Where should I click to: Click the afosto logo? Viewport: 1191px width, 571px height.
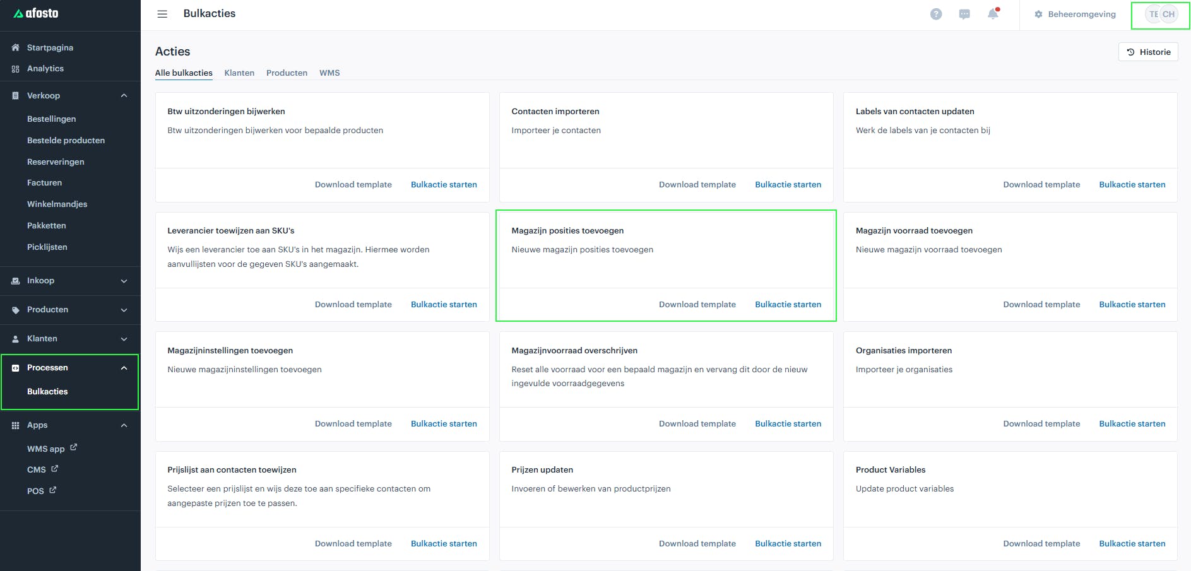click(x=36, y=13)
